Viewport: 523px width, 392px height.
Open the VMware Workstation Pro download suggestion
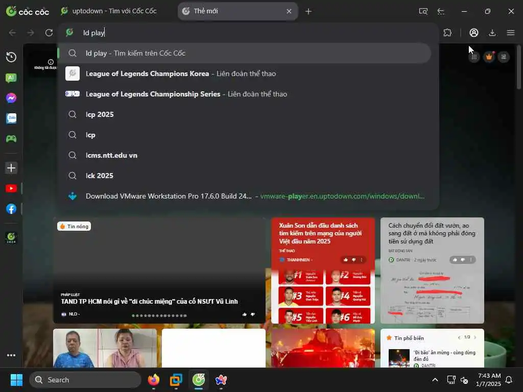pos(245,196)
